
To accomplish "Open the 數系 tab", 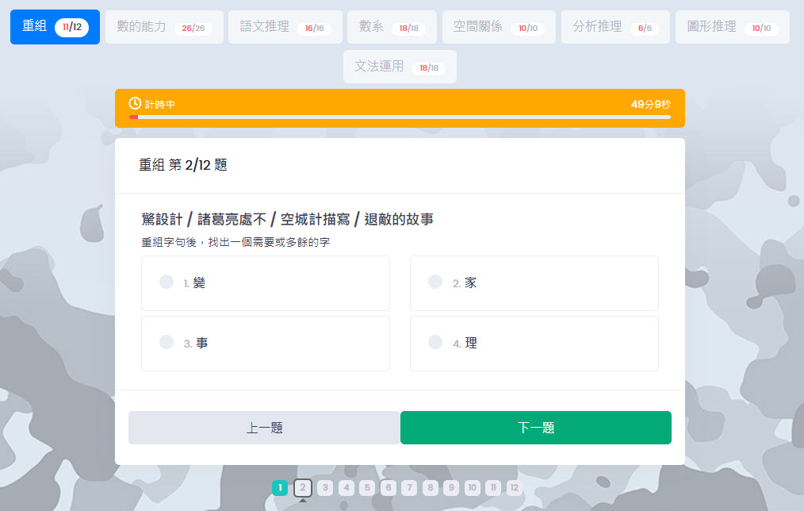I will click(392, 27).
